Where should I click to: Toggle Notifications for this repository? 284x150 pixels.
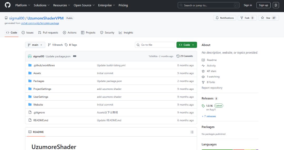225,18
